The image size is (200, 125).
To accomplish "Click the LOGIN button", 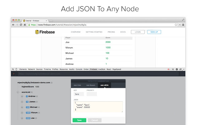I will pyautogui.click(x=138, y=32).
